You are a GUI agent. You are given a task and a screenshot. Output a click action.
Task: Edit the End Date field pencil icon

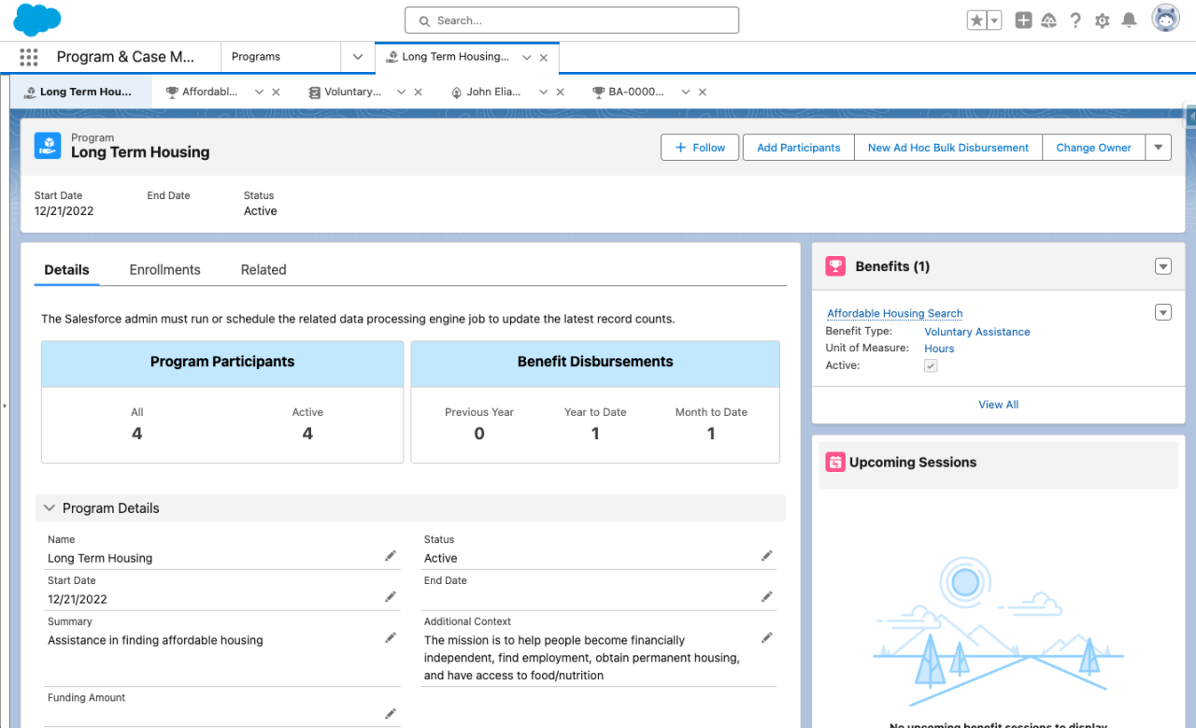tap(767, 597)
